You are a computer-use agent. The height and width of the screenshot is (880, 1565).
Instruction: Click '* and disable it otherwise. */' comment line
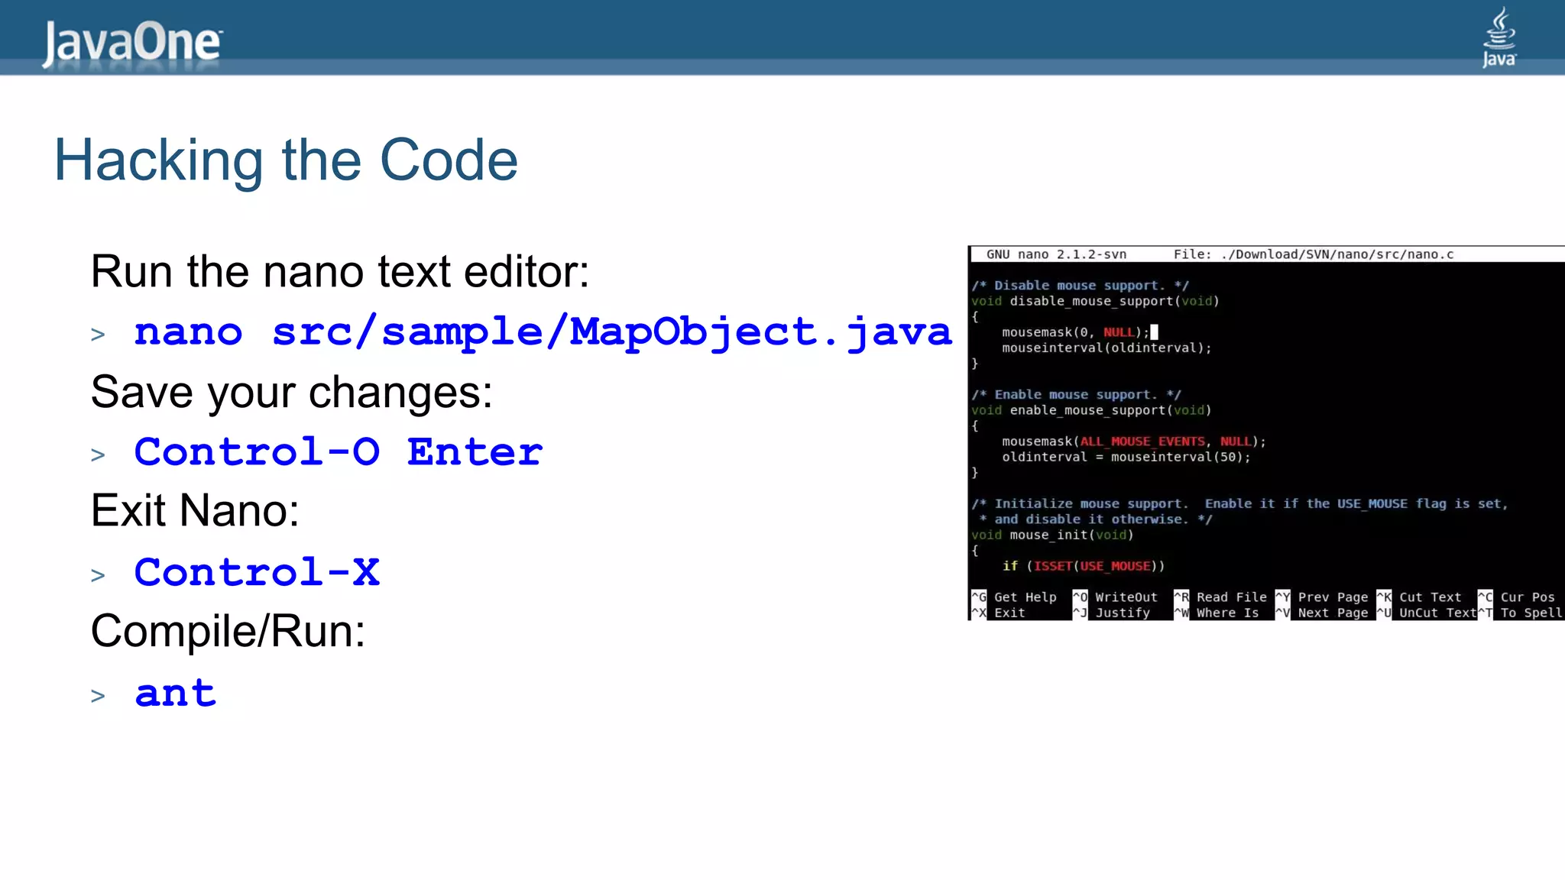coord(1095,519)
